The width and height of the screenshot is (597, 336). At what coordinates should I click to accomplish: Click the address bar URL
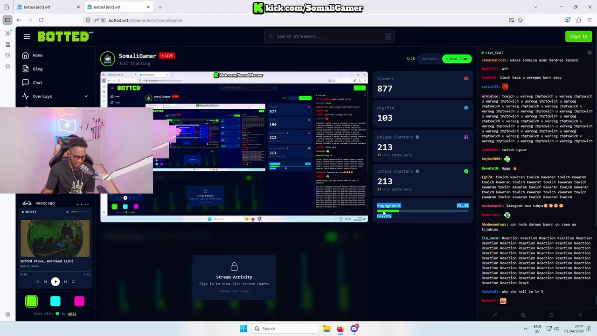click(145, 20)
